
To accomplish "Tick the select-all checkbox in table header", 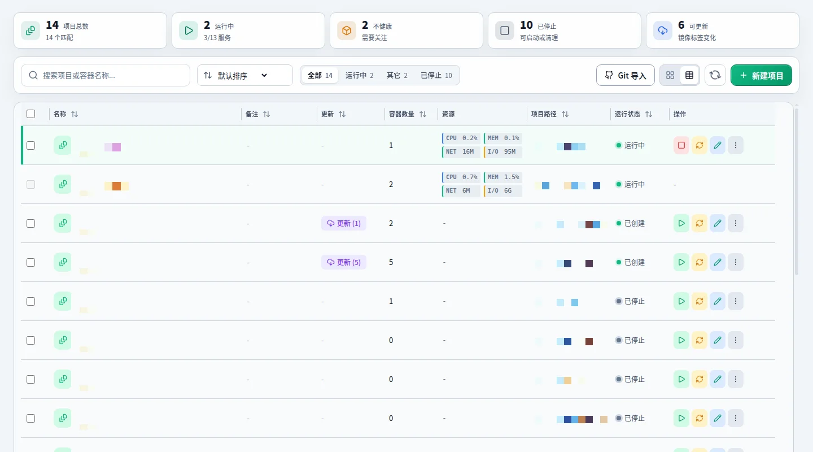I will (31, 114).
